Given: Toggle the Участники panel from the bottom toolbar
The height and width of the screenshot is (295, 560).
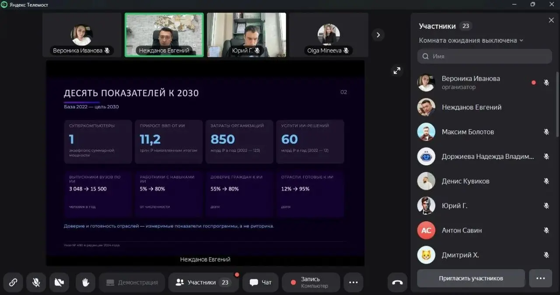Looking at the screenshot, I should (x=203, y=282).
